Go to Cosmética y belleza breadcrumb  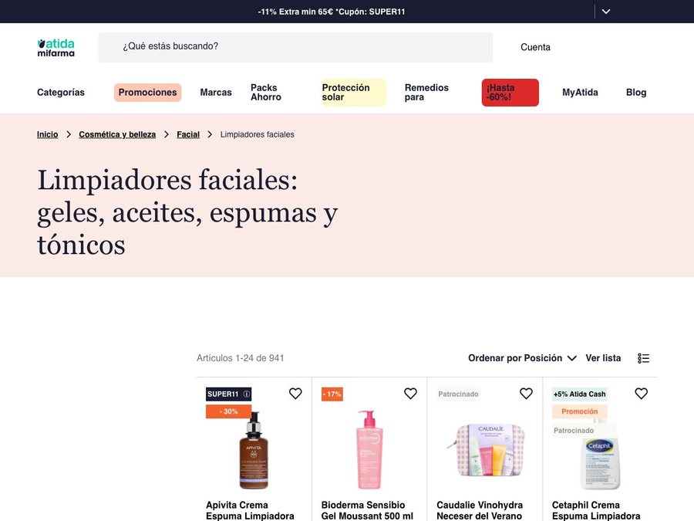(x=117, y=134)
